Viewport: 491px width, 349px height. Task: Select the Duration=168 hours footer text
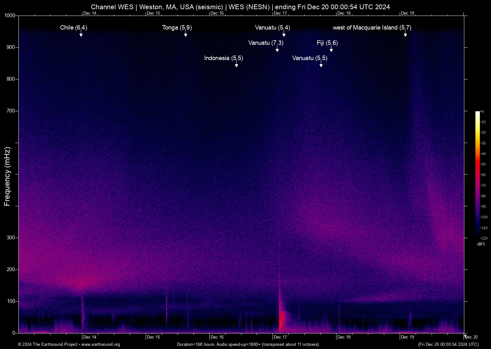coord(248,345)
